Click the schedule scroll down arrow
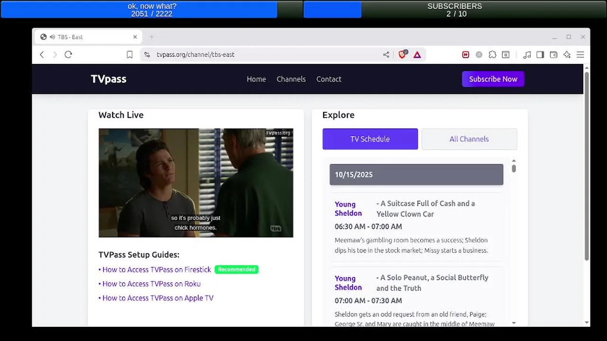The image size is (607, 341). tap(514, 323)
